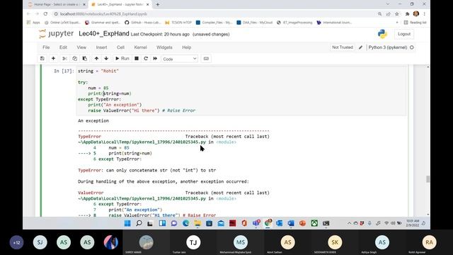Open the command palette keyboard icon

206,59
